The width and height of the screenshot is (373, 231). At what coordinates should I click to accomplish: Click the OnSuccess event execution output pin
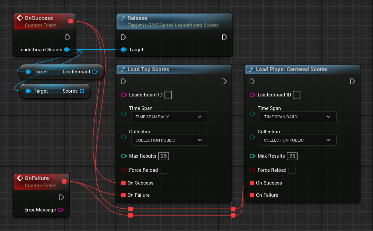pos(68,37)
